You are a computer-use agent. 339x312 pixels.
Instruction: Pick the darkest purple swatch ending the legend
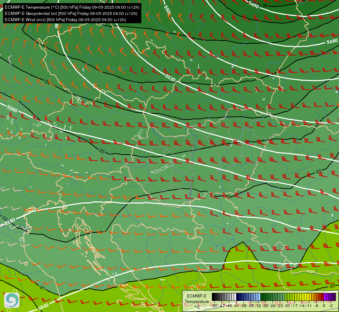click(335, 297)
